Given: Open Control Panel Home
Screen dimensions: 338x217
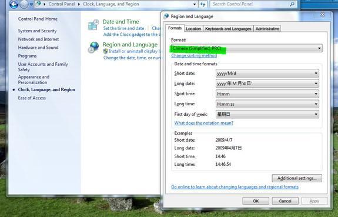Looking at the screenshot, I should pos(38,19).
